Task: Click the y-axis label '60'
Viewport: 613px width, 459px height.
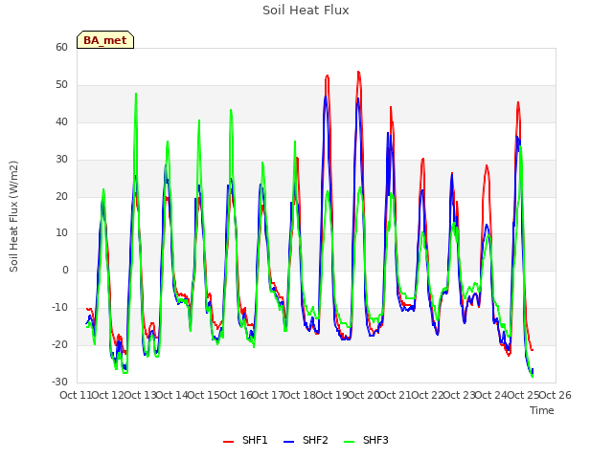Action: coord(61,48)
